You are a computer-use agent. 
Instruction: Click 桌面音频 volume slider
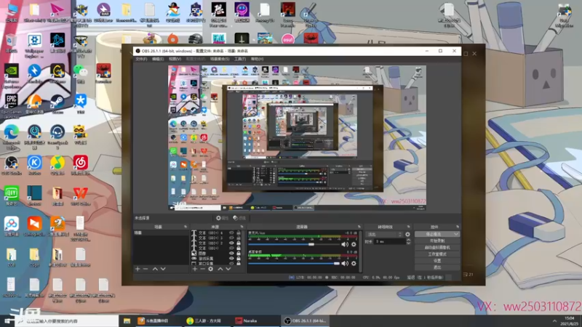294,263
